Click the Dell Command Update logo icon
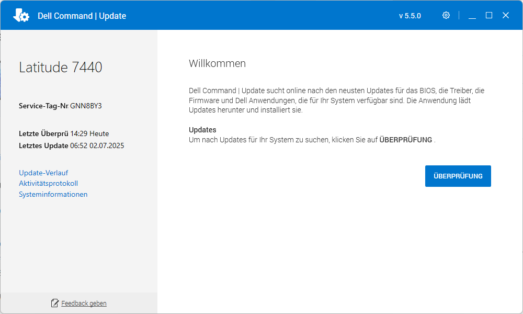The width and height of the screenshot is (523, 314). click(21, 16)
